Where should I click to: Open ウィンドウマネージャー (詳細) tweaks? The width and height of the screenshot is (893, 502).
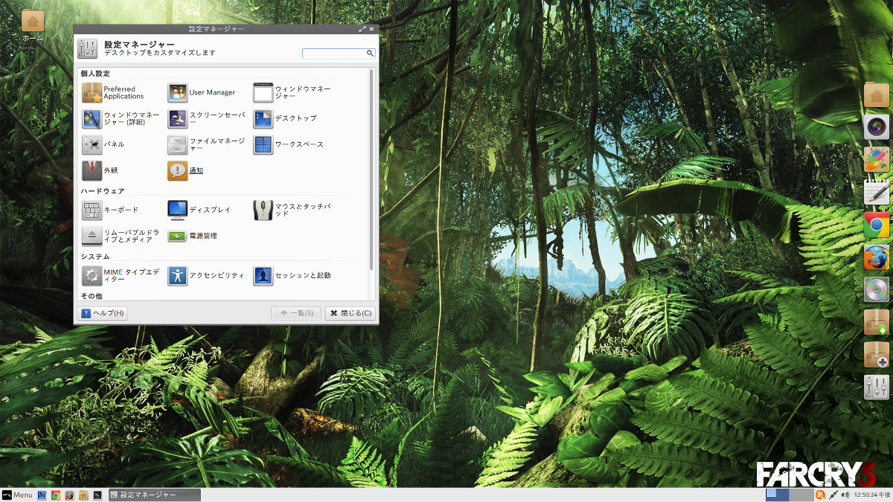click(x=121, y=119)
